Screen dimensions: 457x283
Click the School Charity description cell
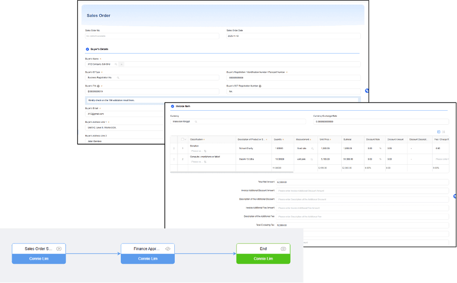pos(254,149)
